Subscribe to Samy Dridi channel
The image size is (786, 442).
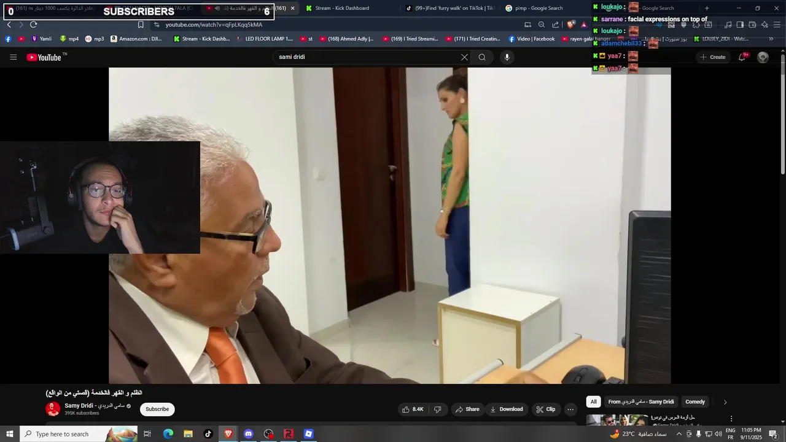point(157,409)
